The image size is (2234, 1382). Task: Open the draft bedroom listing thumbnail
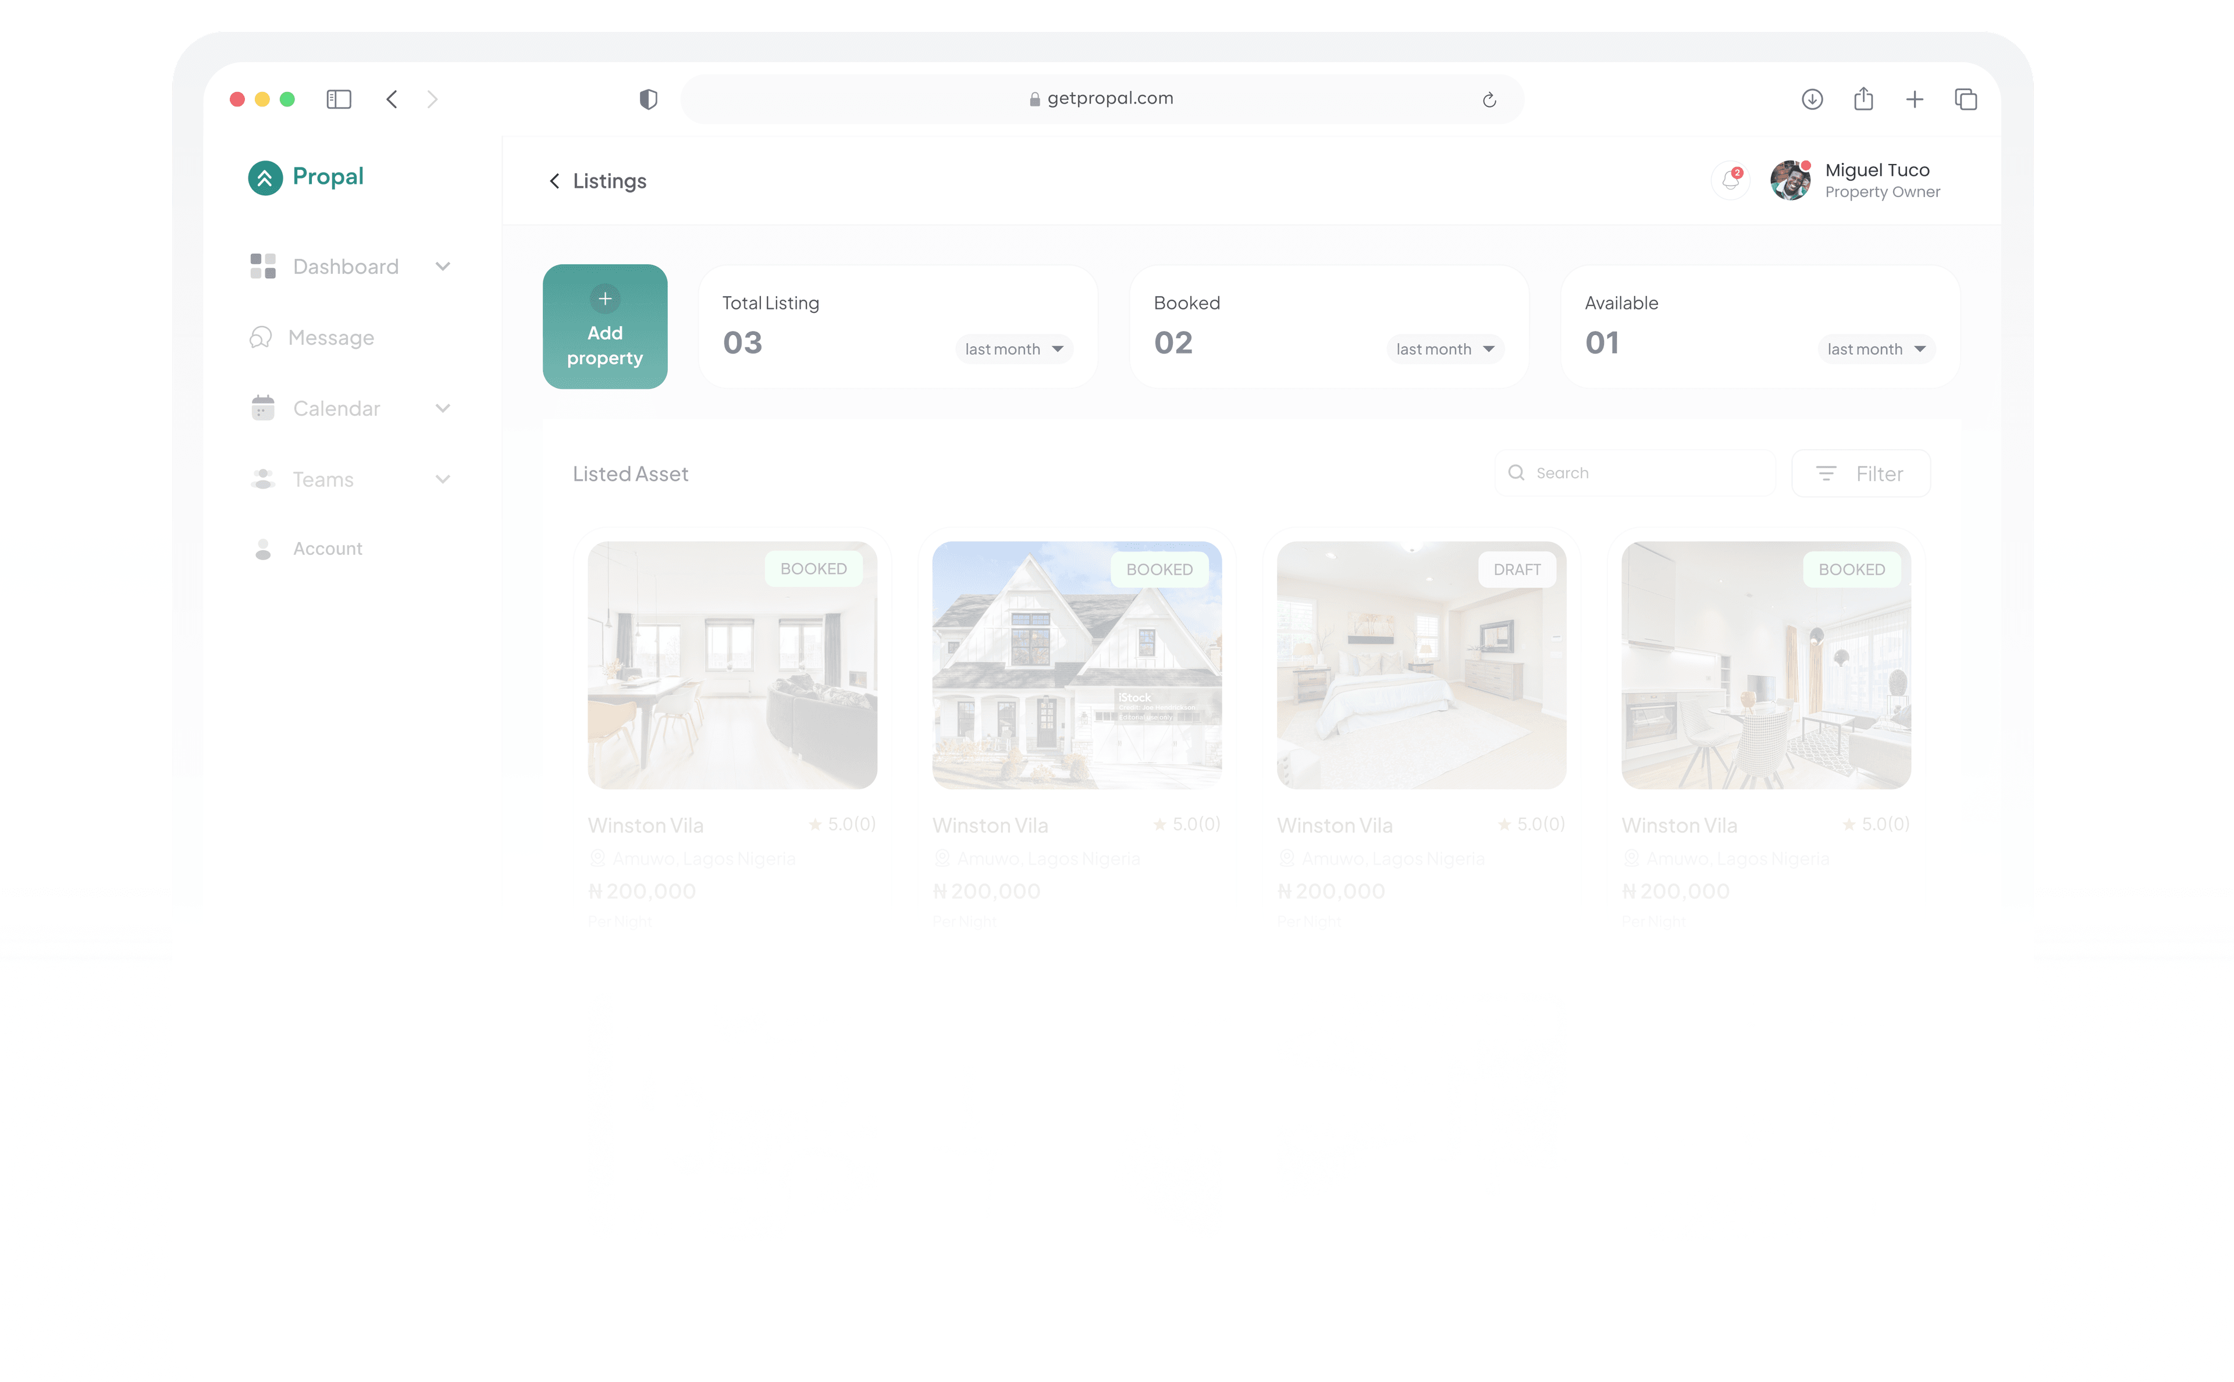point(1421,665)
